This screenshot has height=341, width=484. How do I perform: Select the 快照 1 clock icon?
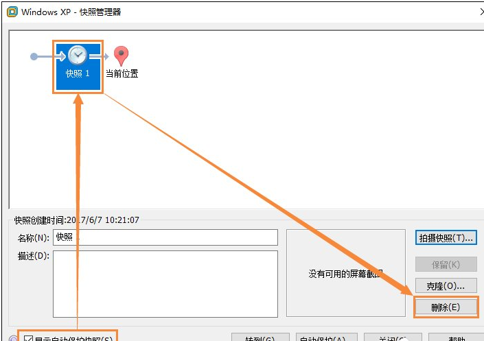[x=78, y=56]
